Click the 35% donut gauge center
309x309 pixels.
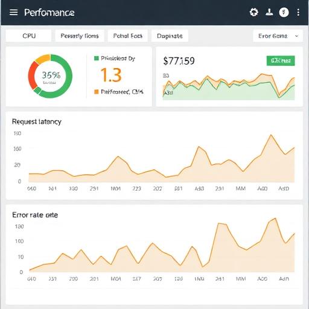pos(51,76)
